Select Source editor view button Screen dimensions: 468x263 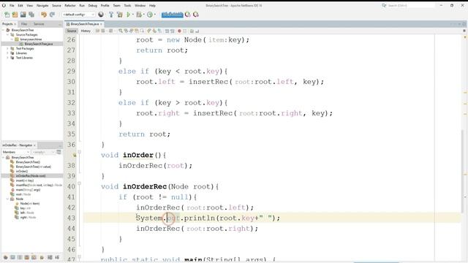click(72, 31)
